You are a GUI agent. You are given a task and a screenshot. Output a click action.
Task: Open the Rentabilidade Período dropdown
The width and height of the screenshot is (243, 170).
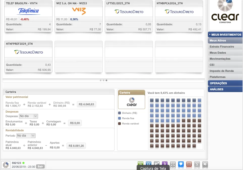26,136
